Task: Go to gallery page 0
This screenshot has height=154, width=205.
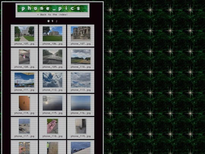Action: pyautogui.click(x=49, y=21)
